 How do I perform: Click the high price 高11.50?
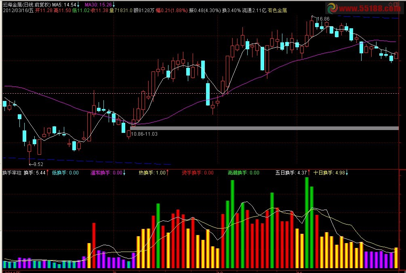pos(62,10)
